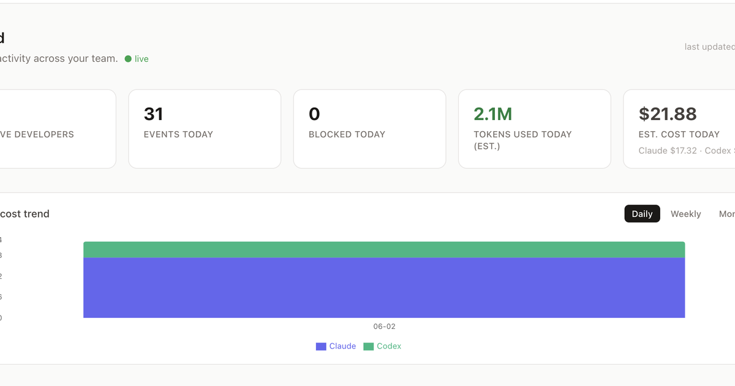
Task: Select the purple Claude bar segment in the chart
Action: (x=384, y=287)
